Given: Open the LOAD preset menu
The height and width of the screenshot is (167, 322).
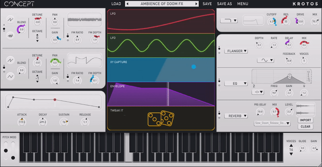Looking at the screenshot, I should coord(116,4).
